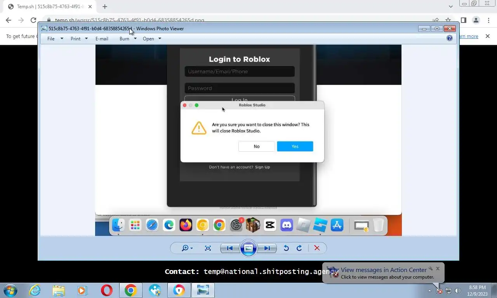497x298 pixels.
Task: Go forward in Chrome
Action: click(21, 20)
